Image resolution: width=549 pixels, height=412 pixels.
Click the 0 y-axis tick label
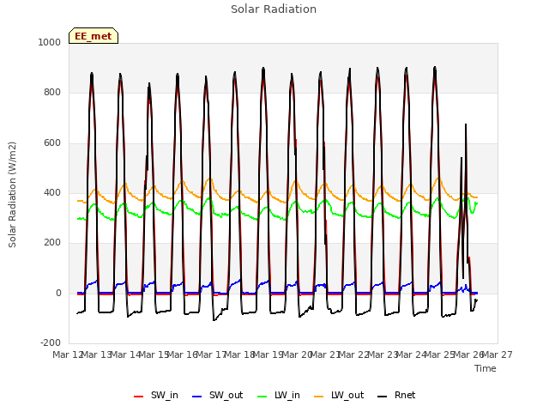tap(58, 294)
